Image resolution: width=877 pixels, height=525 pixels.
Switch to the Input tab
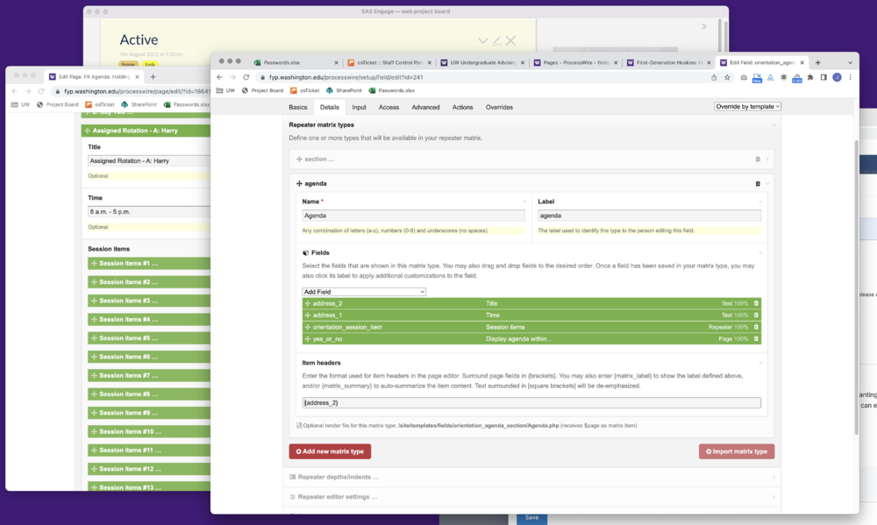coord(359,107)
